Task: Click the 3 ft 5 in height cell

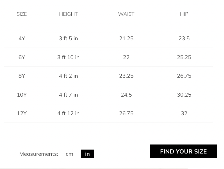Action: pos(68,38)
